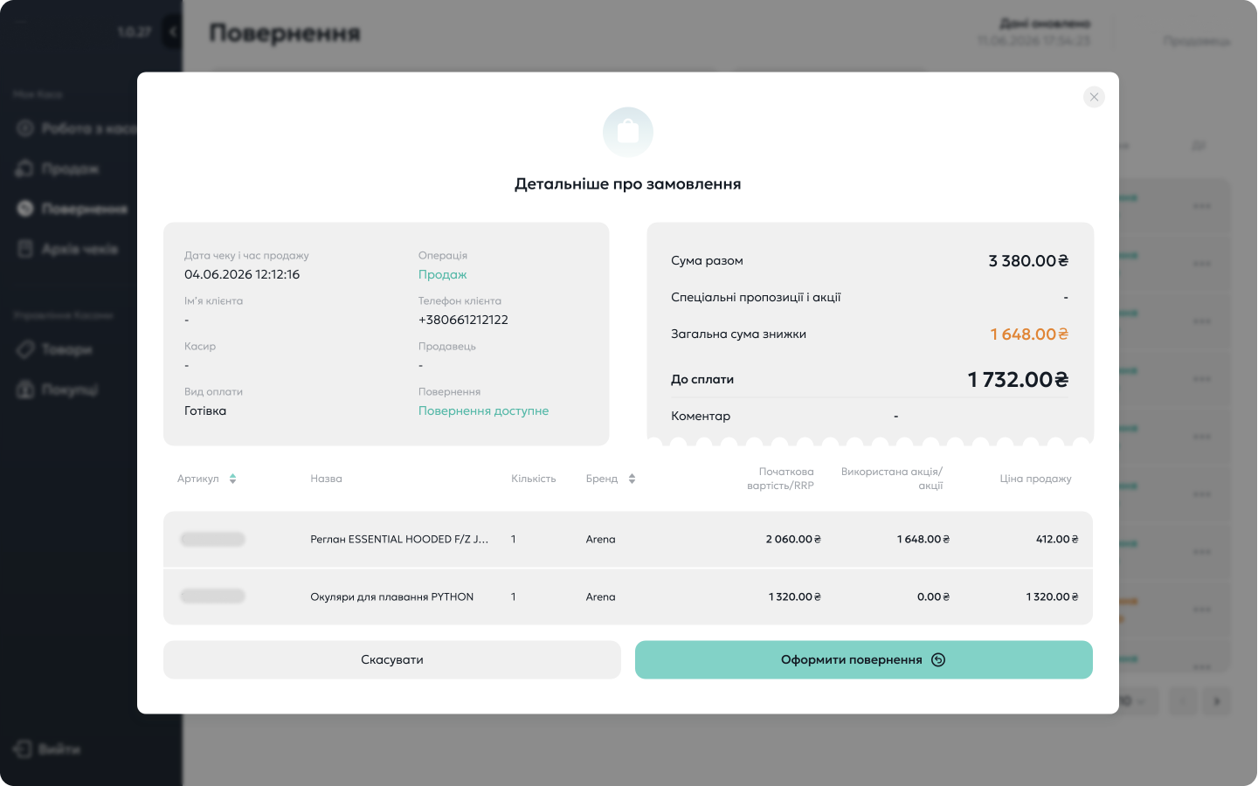This screenshot has width=1258, height=786.
Task: Click the Ціна продажу column header
Action: pos(1035,479)
